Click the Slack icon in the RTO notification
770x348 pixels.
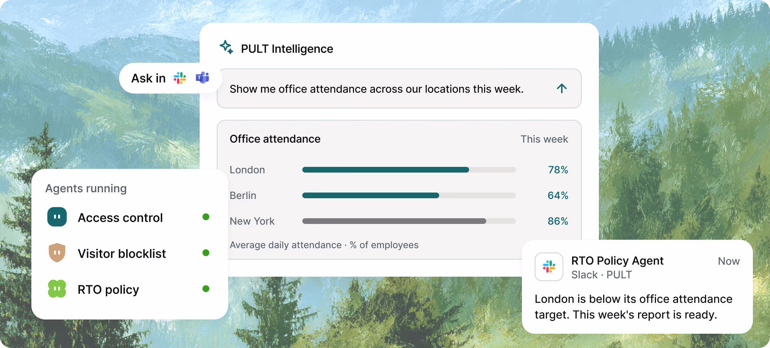[549, 267]
